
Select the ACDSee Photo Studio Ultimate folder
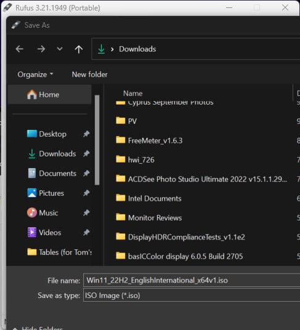coord(202,179)
